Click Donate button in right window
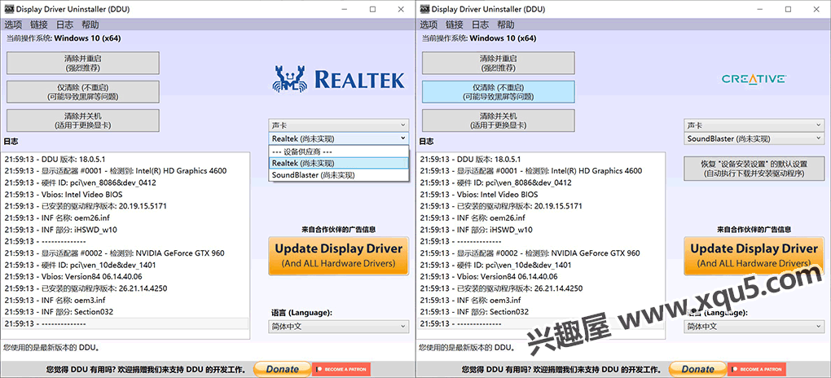831x378 pixels. point(697,369)
